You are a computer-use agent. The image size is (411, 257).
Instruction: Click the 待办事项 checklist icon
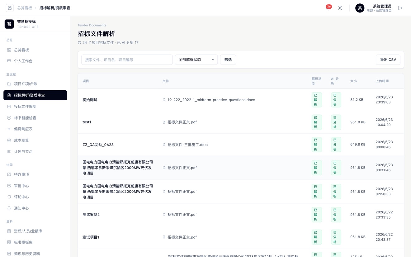pyautogui.click(x=9, y=174)
